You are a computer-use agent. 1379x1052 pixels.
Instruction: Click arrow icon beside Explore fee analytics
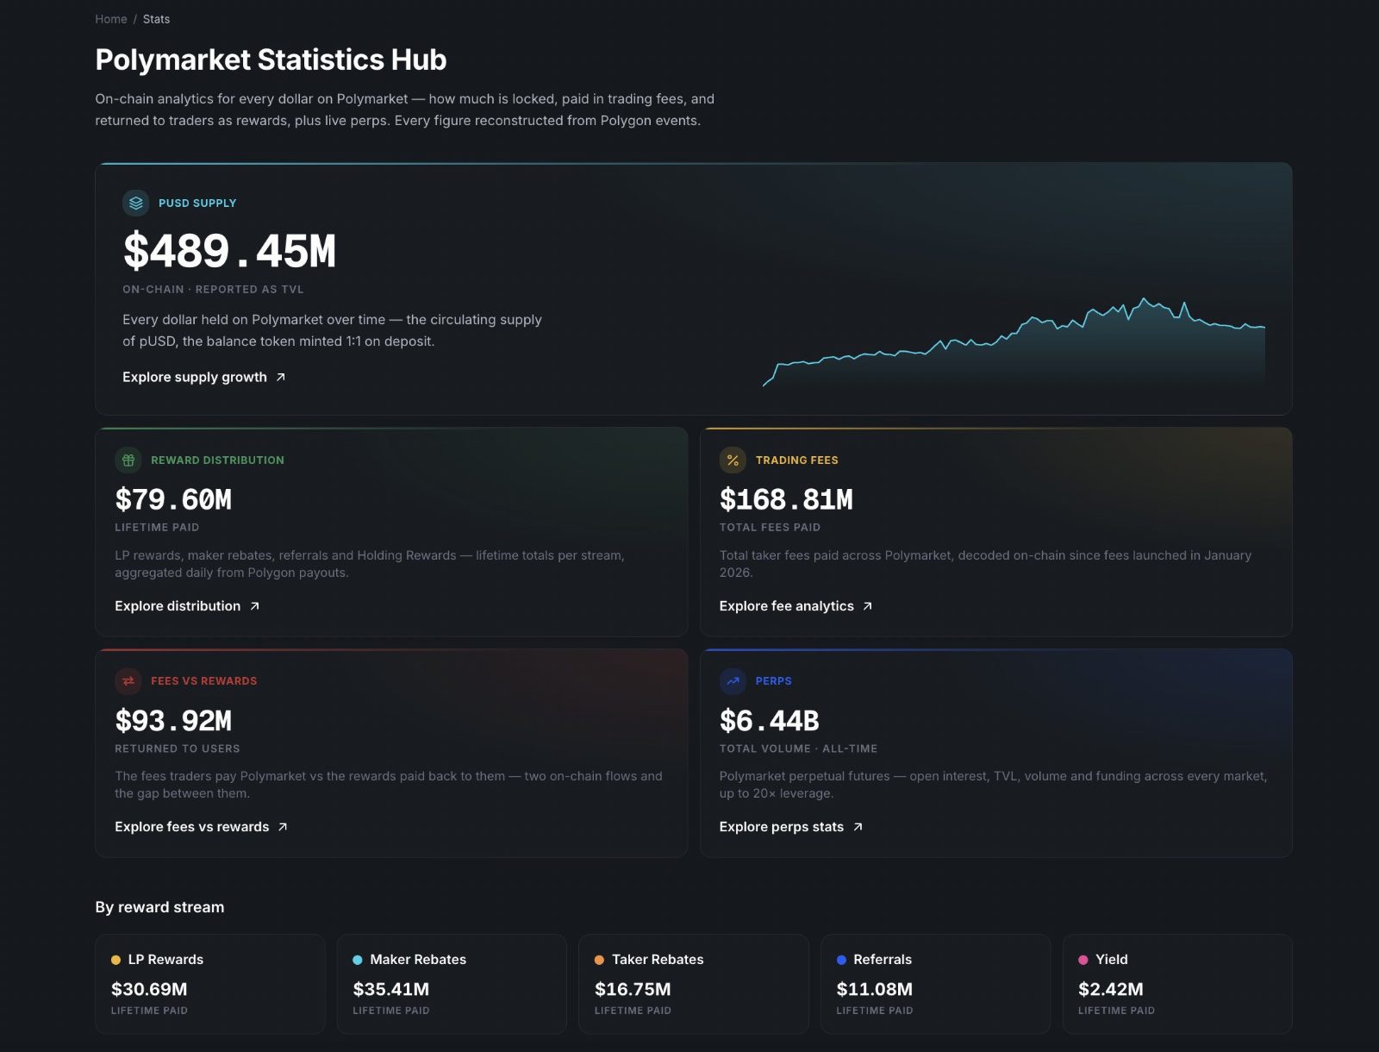868,606
